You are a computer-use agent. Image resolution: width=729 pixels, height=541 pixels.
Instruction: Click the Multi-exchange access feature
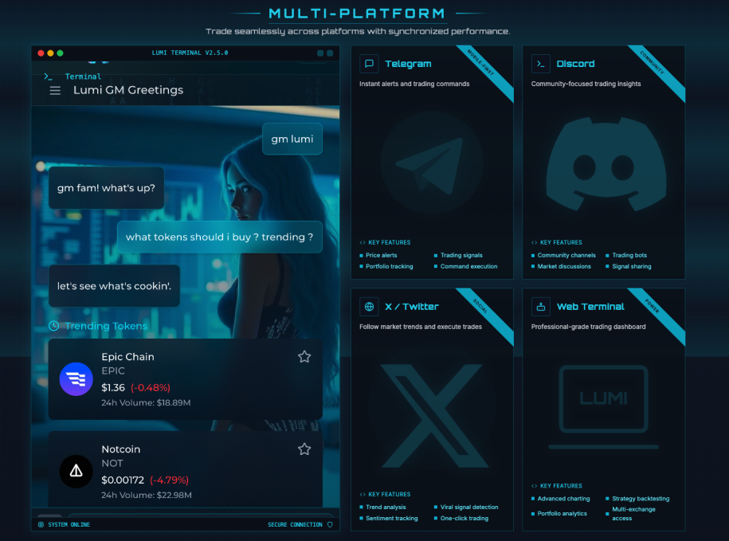[x=633, y=514]
